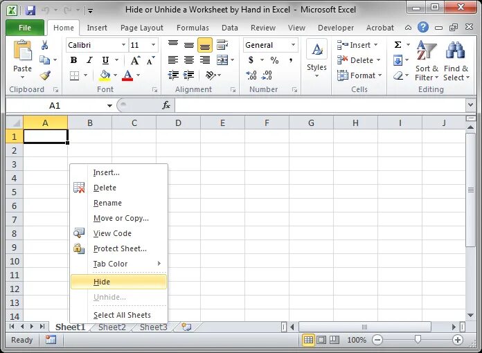Apply the Fill Color bucket
The height and width of the screenshot is (353, 482).
(105, 75)
